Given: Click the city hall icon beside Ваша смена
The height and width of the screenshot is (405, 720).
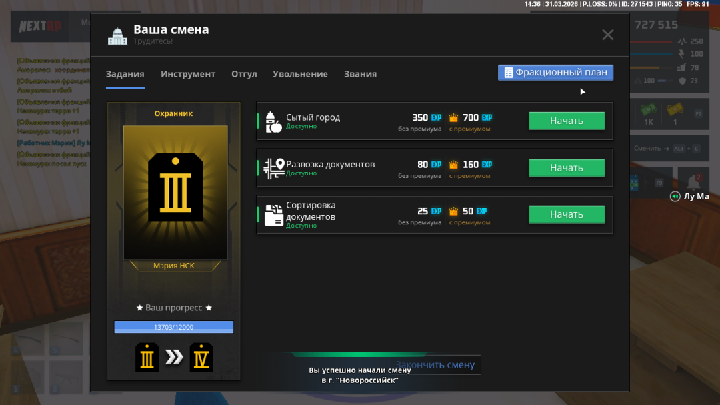Looking at the screenshot, I should [117, 36].
